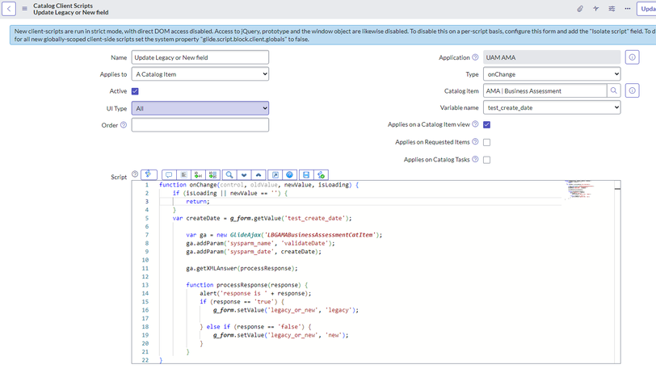Click line with 'ga.getXMLAnswer(processResponse);'

coord(242,269)
